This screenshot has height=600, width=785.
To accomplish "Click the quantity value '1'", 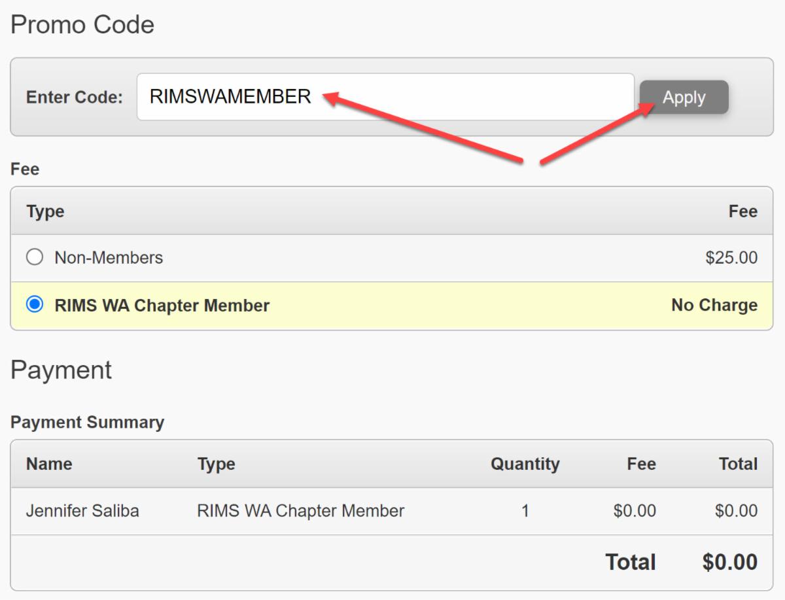I will 525,511.
